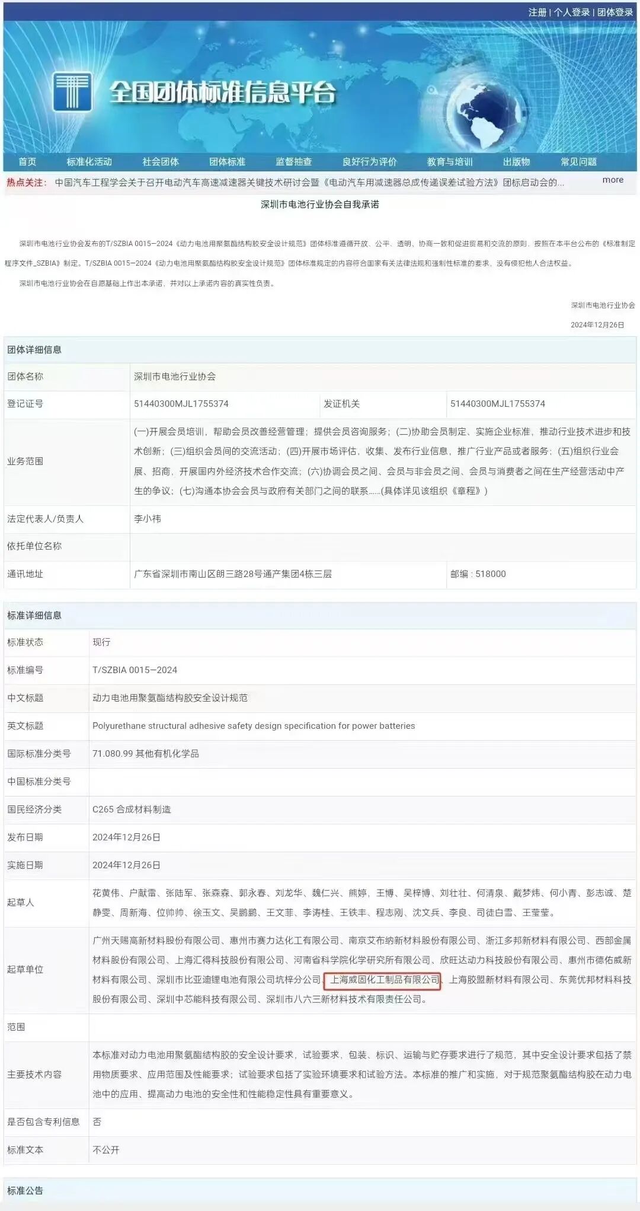
Task: Select the 实施日期 value 2024年12月26日
Action: pyautogui.click(x=127, y=865)
